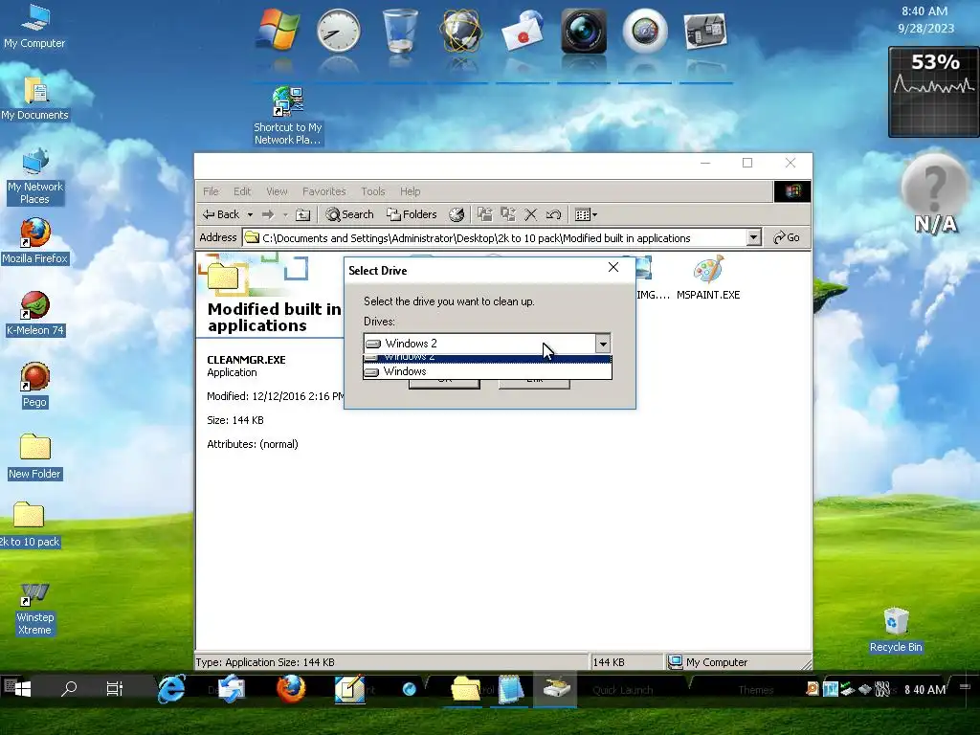Open the View menu

tap(277, 191)
